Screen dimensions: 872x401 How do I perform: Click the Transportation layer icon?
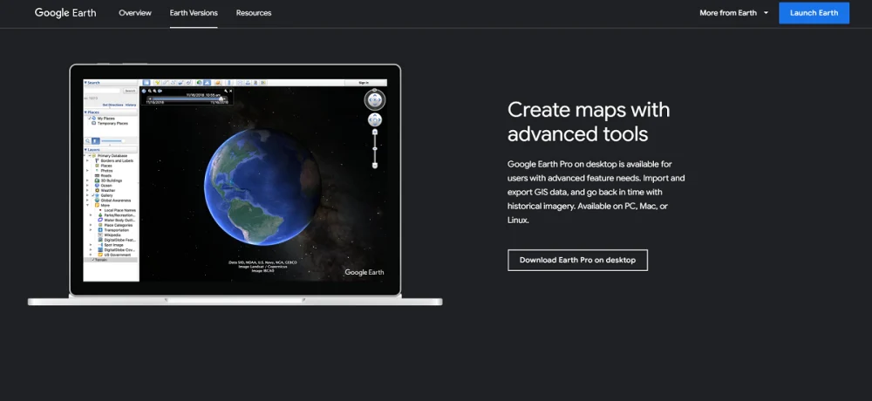point(100,229)
